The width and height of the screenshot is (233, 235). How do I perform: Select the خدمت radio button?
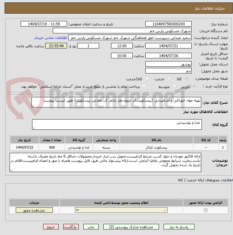pyautogui.click(x=169, y=78)
